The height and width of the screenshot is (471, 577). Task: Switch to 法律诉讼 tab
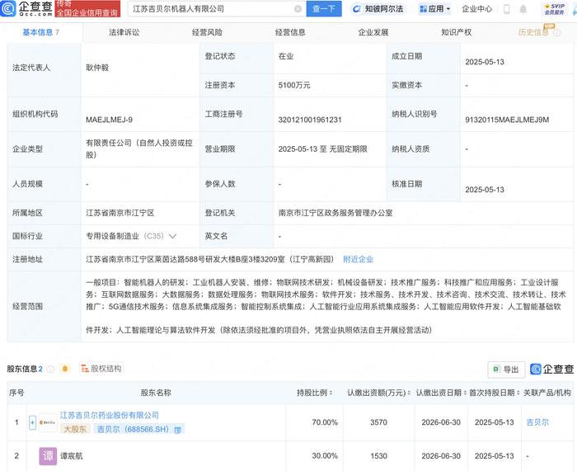124,32
